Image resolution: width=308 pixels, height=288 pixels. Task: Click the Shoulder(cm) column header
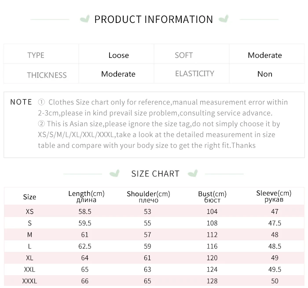[x=148, y=197]
